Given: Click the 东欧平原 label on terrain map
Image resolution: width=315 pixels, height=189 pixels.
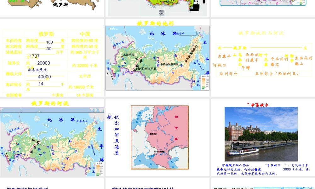Looking at the screenshot, I should (x=129, y=54).
